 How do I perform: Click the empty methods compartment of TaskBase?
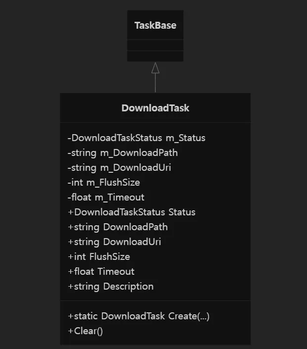click(155, 56)
